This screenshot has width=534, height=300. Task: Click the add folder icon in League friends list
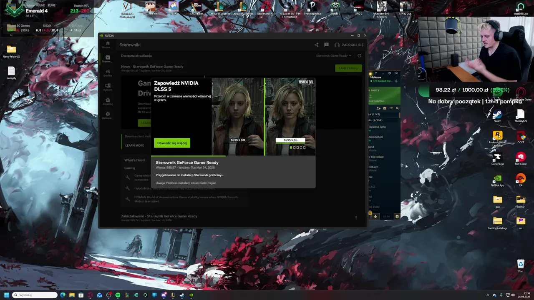click(385, 108)
